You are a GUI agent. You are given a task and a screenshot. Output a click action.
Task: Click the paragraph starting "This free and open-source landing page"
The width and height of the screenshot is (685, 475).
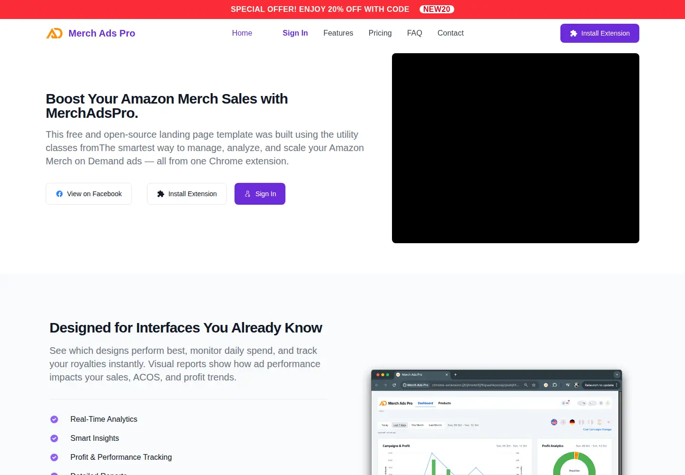coord(205,148)
